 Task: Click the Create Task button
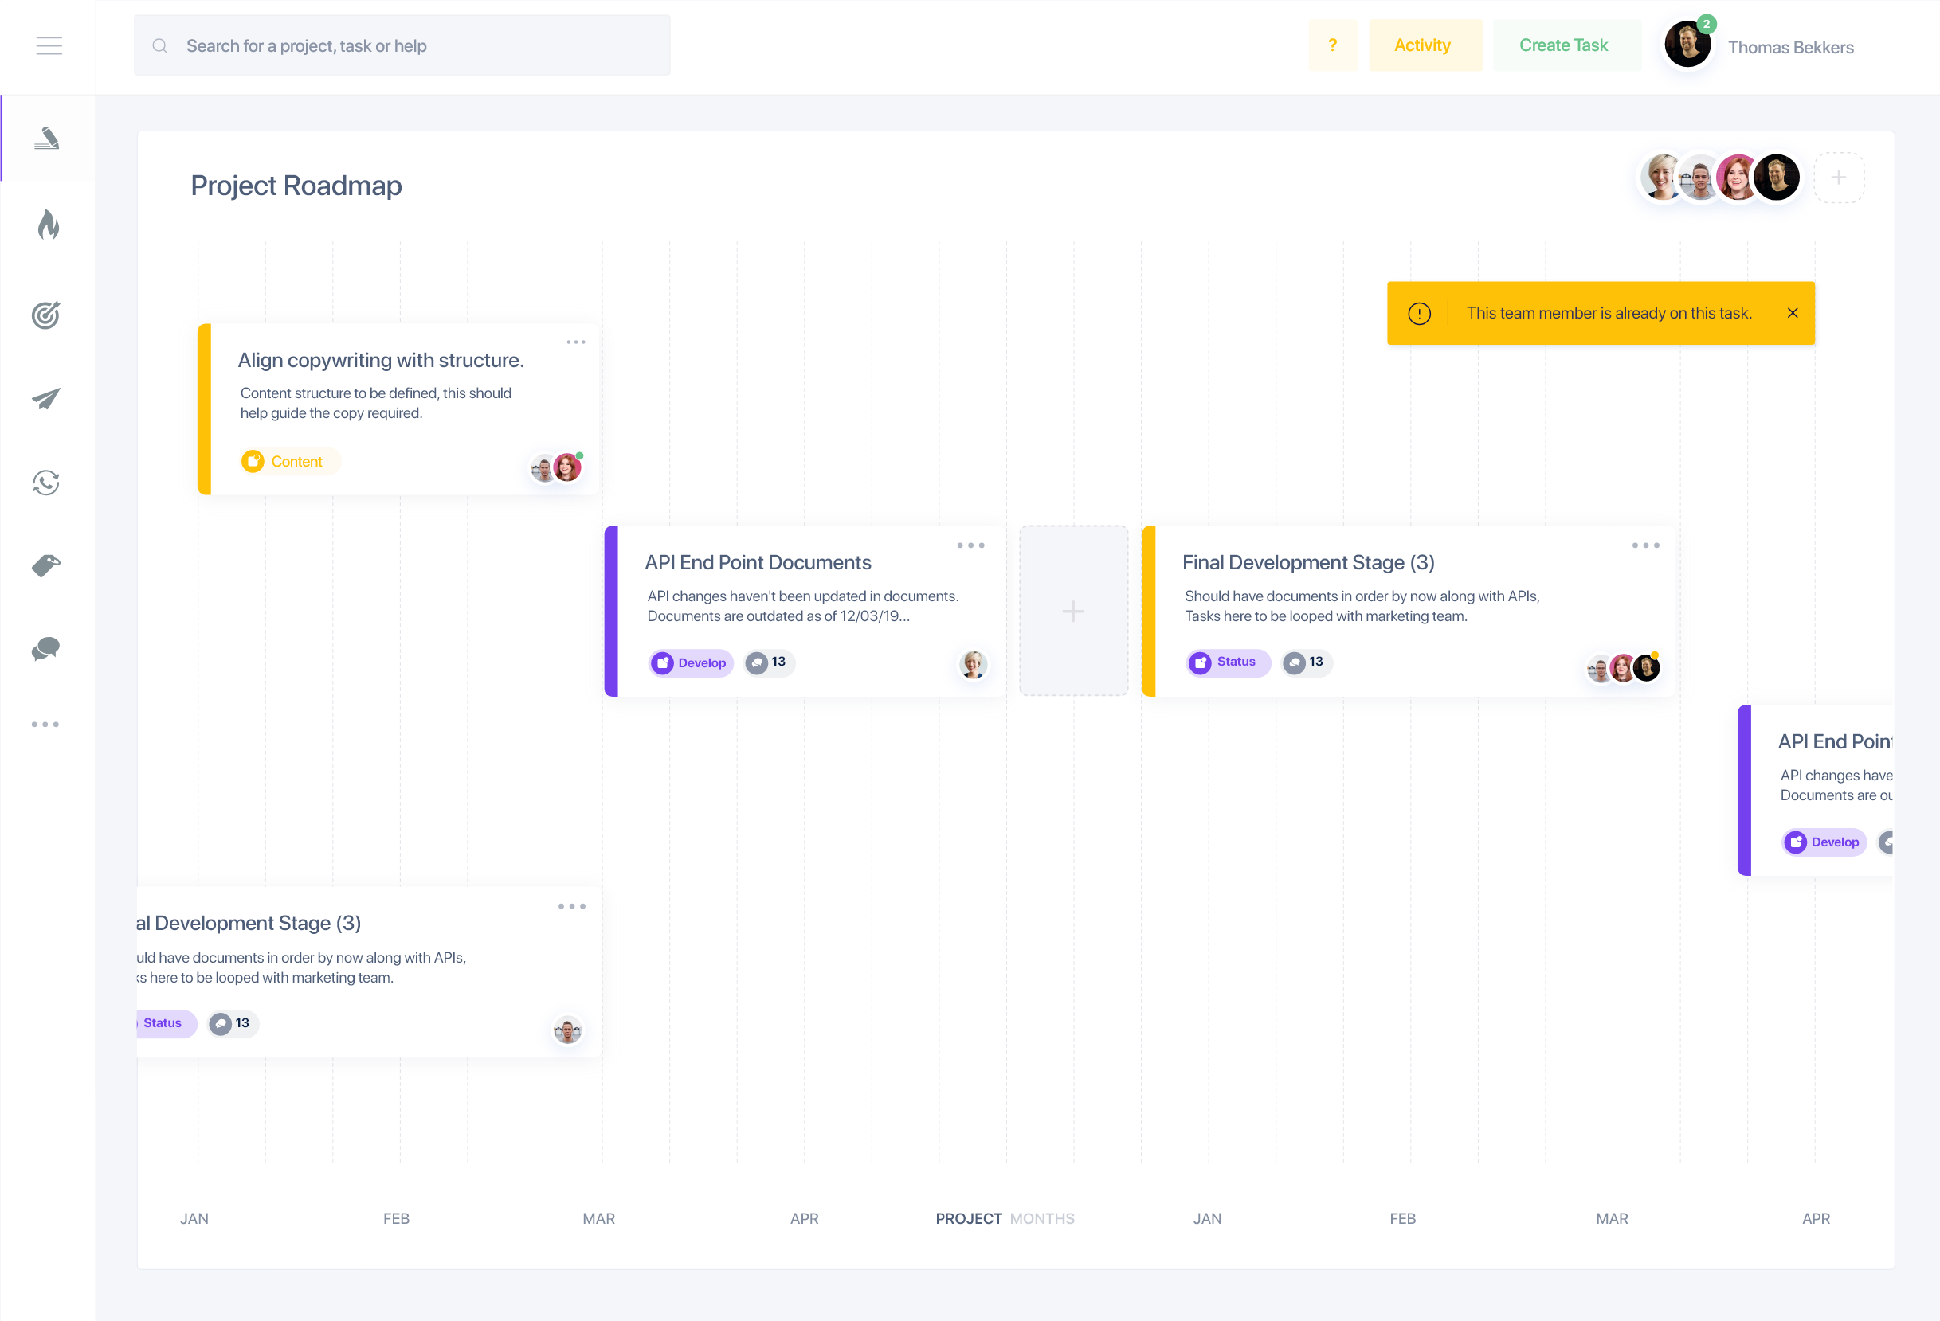pyautogui.click(x=1563, y=45)
